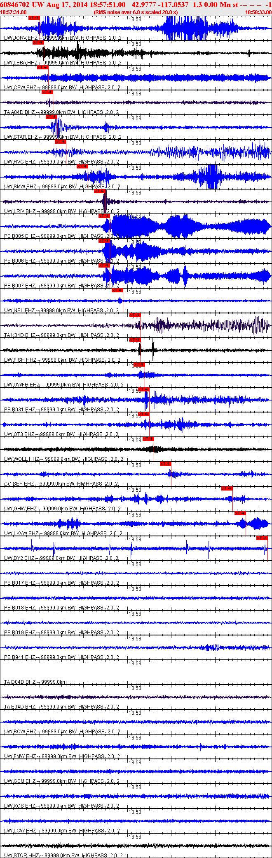
Task: Click the PB B019 EHZ station label
Action: (x=20, y=633)
